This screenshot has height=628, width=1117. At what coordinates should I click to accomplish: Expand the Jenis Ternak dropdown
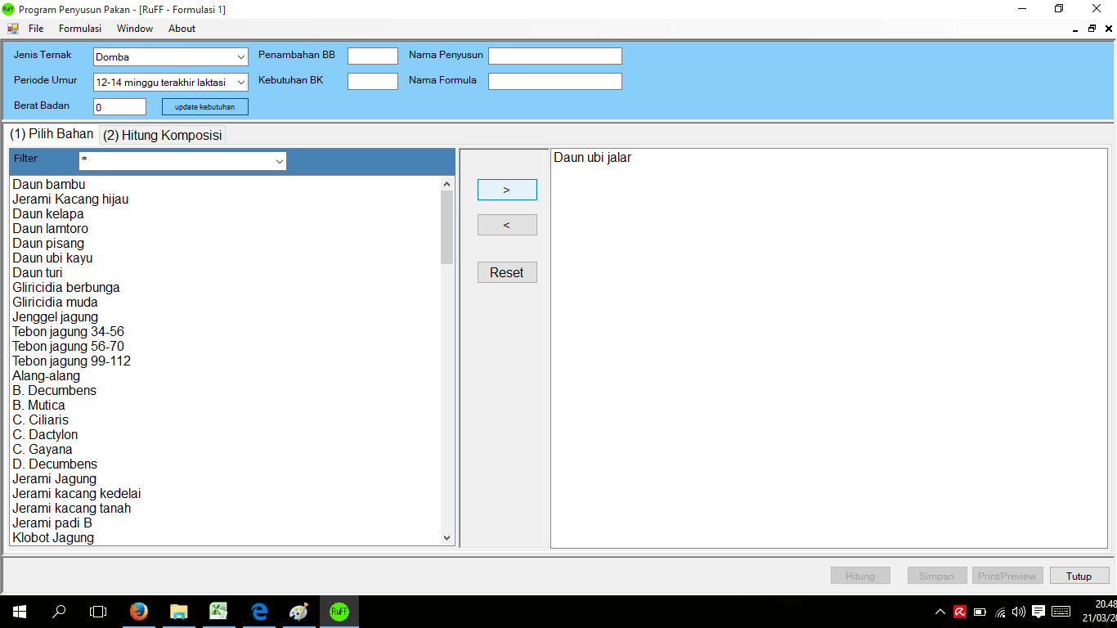pyautogui.click(x=241, y=57)
